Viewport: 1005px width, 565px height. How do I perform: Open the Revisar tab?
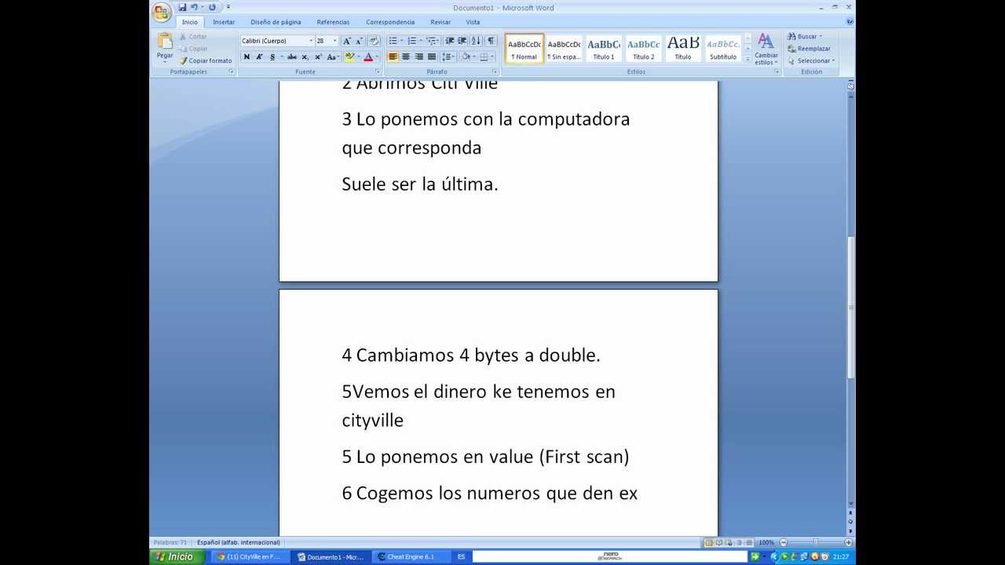coord(440,22)
